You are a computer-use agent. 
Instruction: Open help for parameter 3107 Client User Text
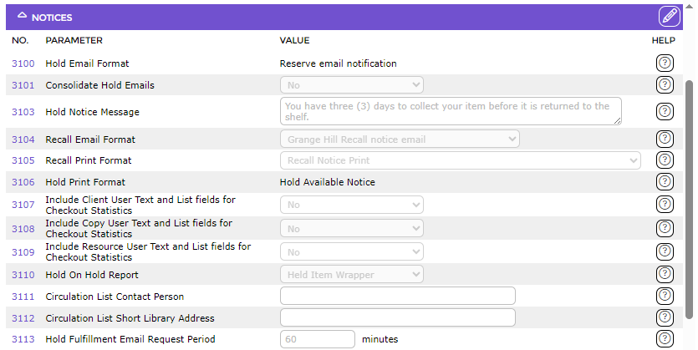pyautogui.click(x=665, y=204)
